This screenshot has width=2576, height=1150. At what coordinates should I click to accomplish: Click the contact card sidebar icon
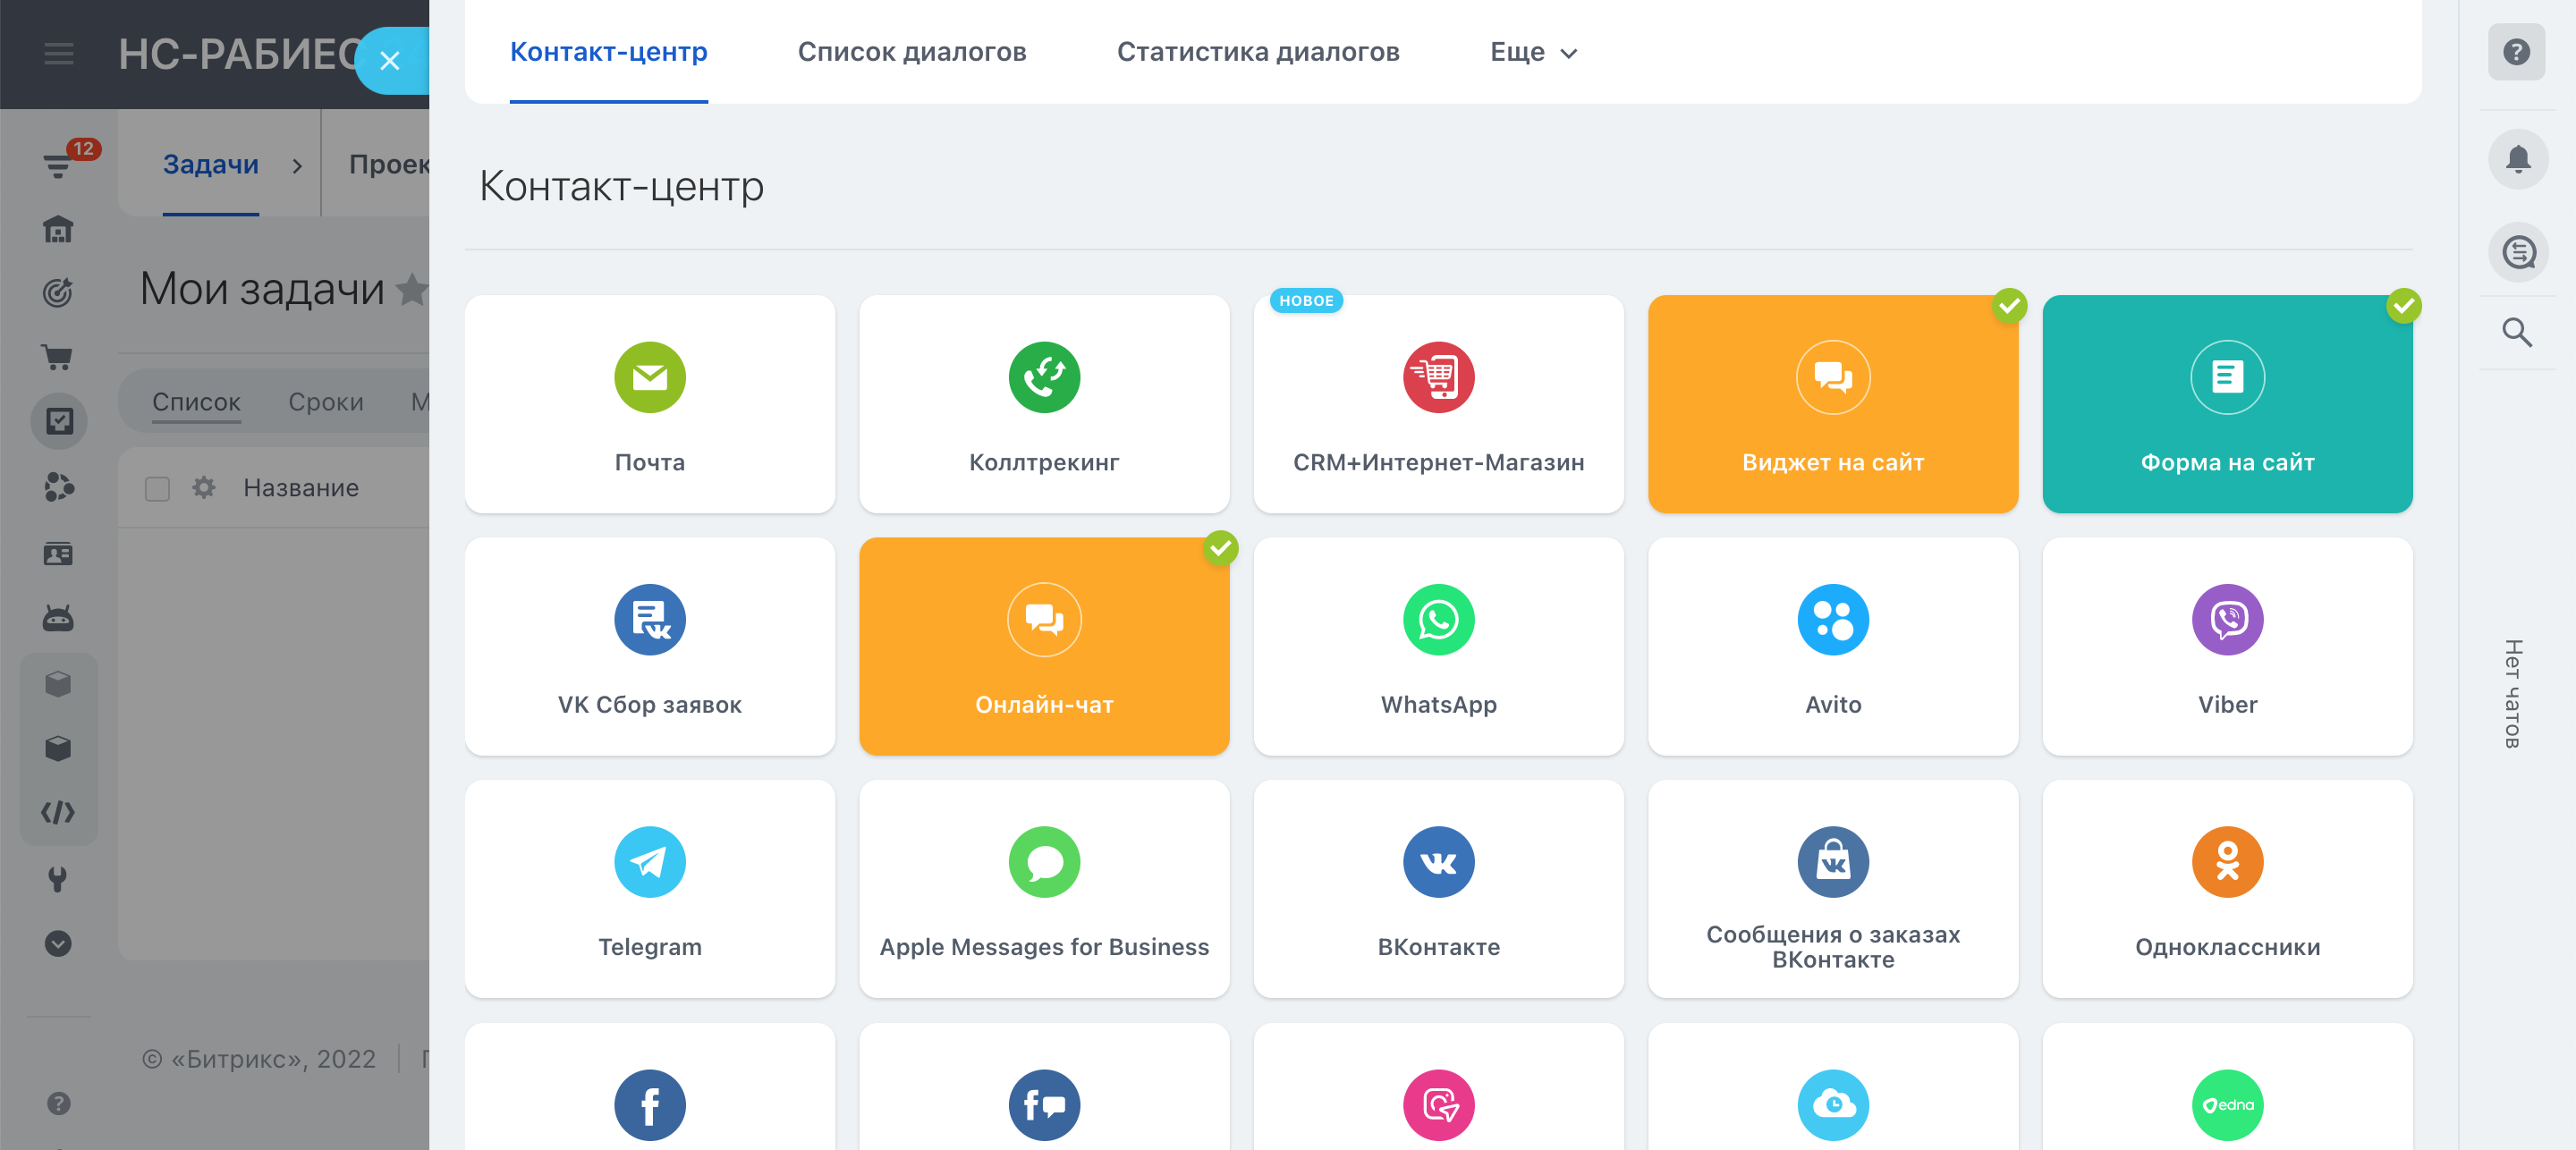tap(58, 554)
